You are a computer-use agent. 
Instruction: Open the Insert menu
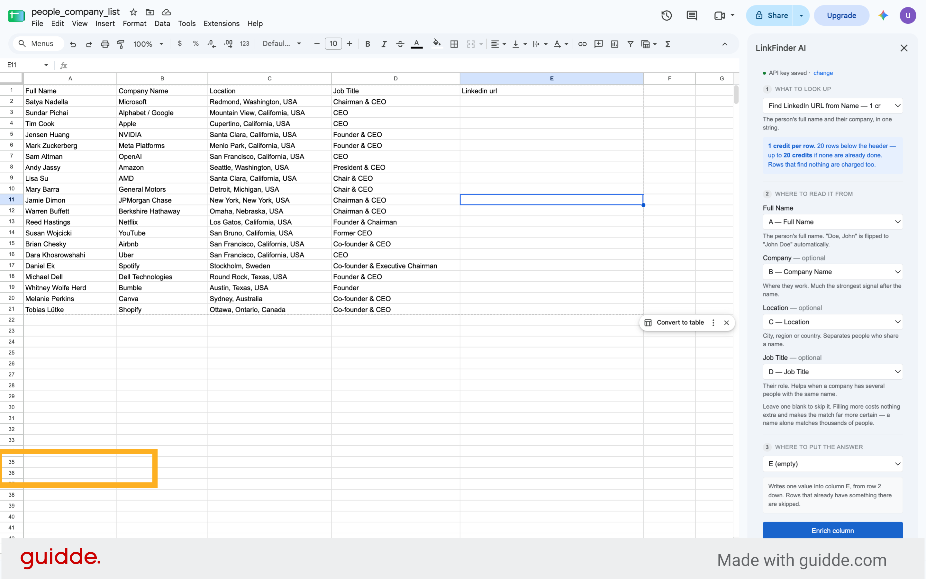(105, 23)
